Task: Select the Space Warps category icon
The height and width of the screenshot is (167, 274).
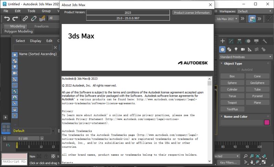Action: [x=257, y=49]
